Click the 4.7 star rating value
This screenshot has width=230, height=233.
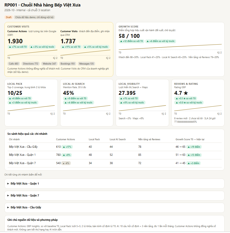pos(181,93)
